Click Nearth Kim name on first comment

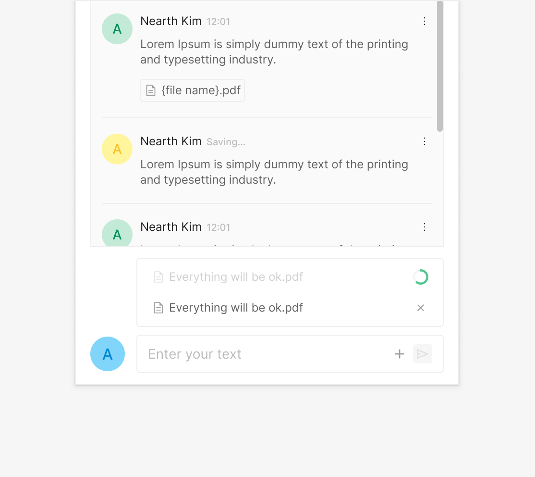coord(171,21)
